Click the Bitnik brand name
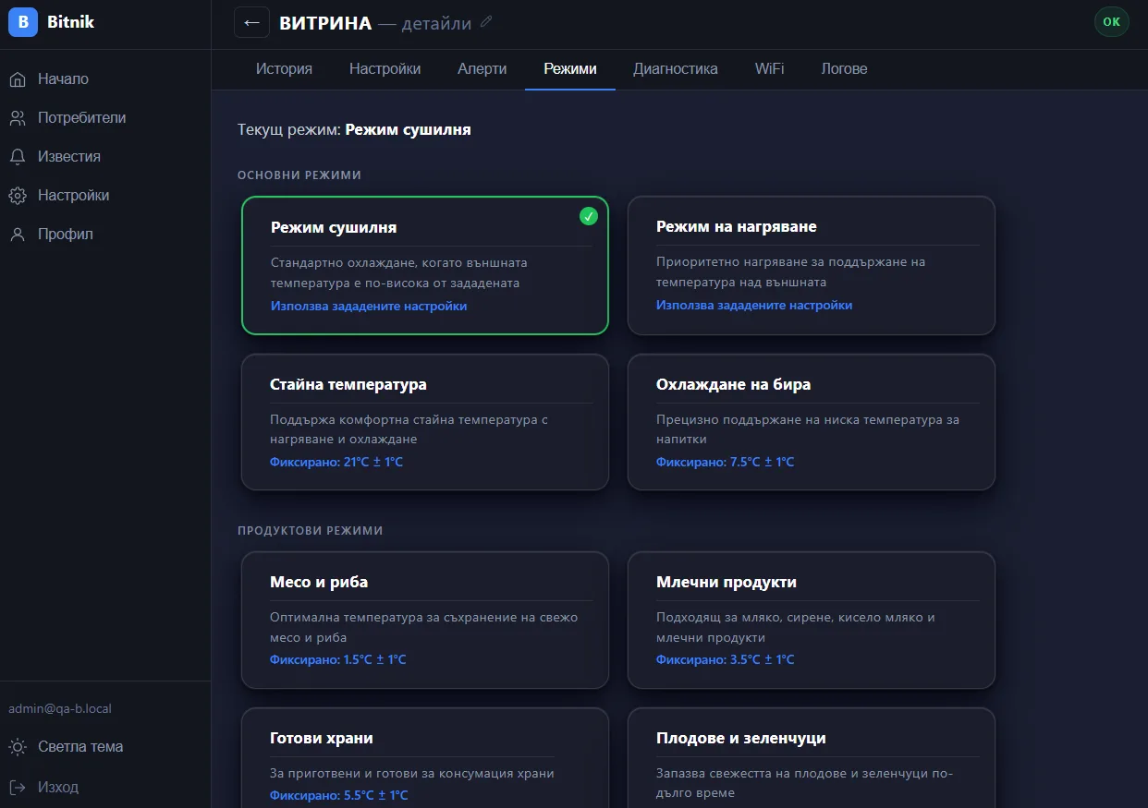This screenshot has height=808, width=1148. tap(71, 22)
